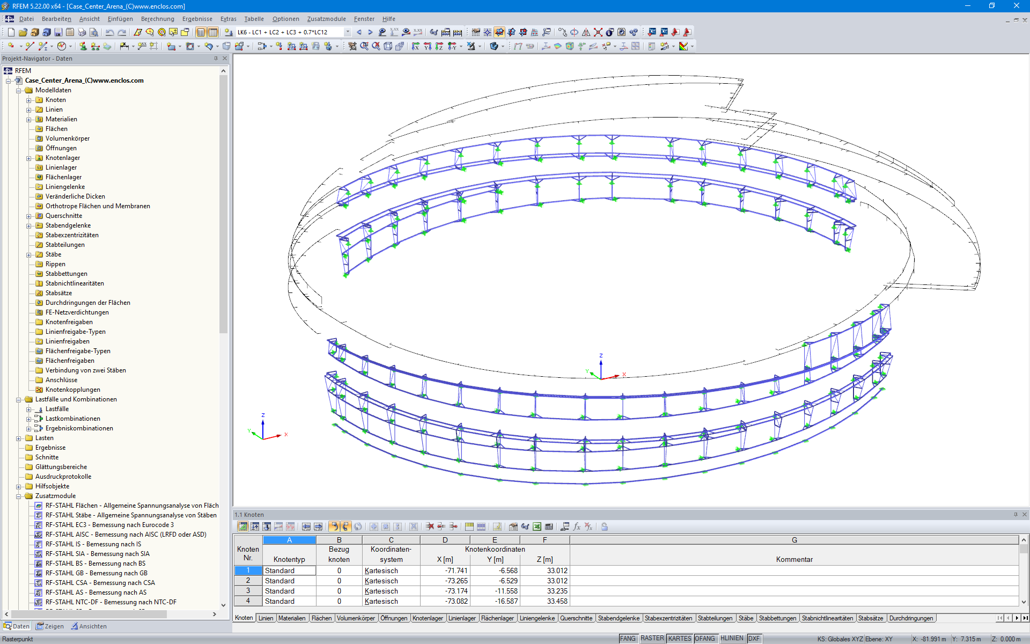The width and height of the screenshot is (1030, 644).
Task: Open the Berechnung menu
Action: coord(157,19)
